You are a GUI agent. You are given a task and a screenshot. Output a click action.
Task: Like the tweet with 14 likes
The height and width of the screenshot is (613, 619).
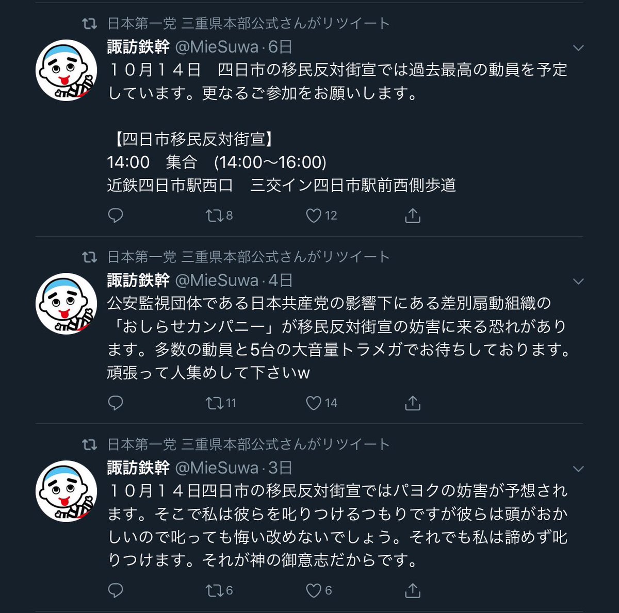coord(321,403)
